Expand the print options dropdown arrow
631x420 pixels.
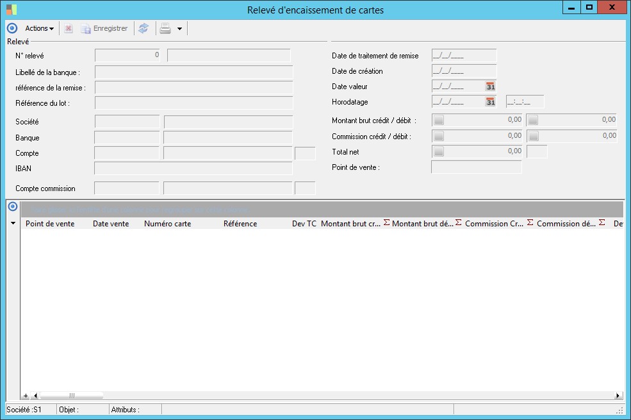point(179,29)
